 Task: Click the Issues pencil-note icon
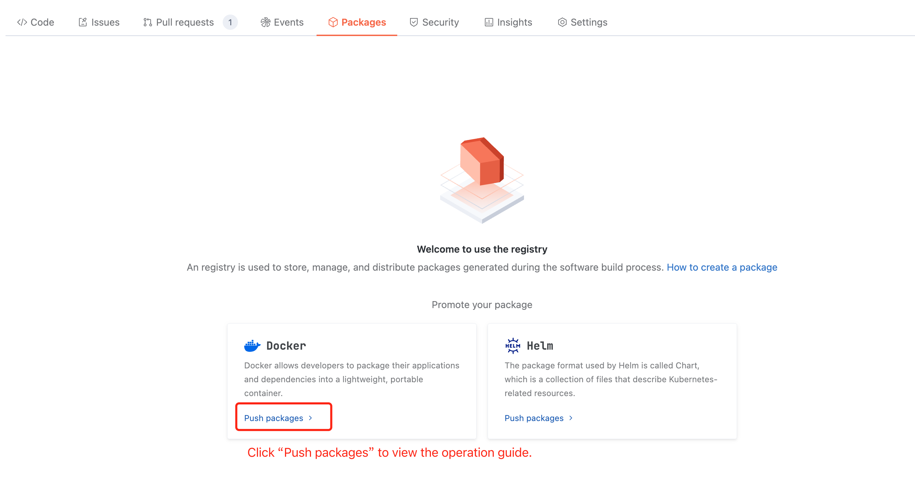click(82, 23)
